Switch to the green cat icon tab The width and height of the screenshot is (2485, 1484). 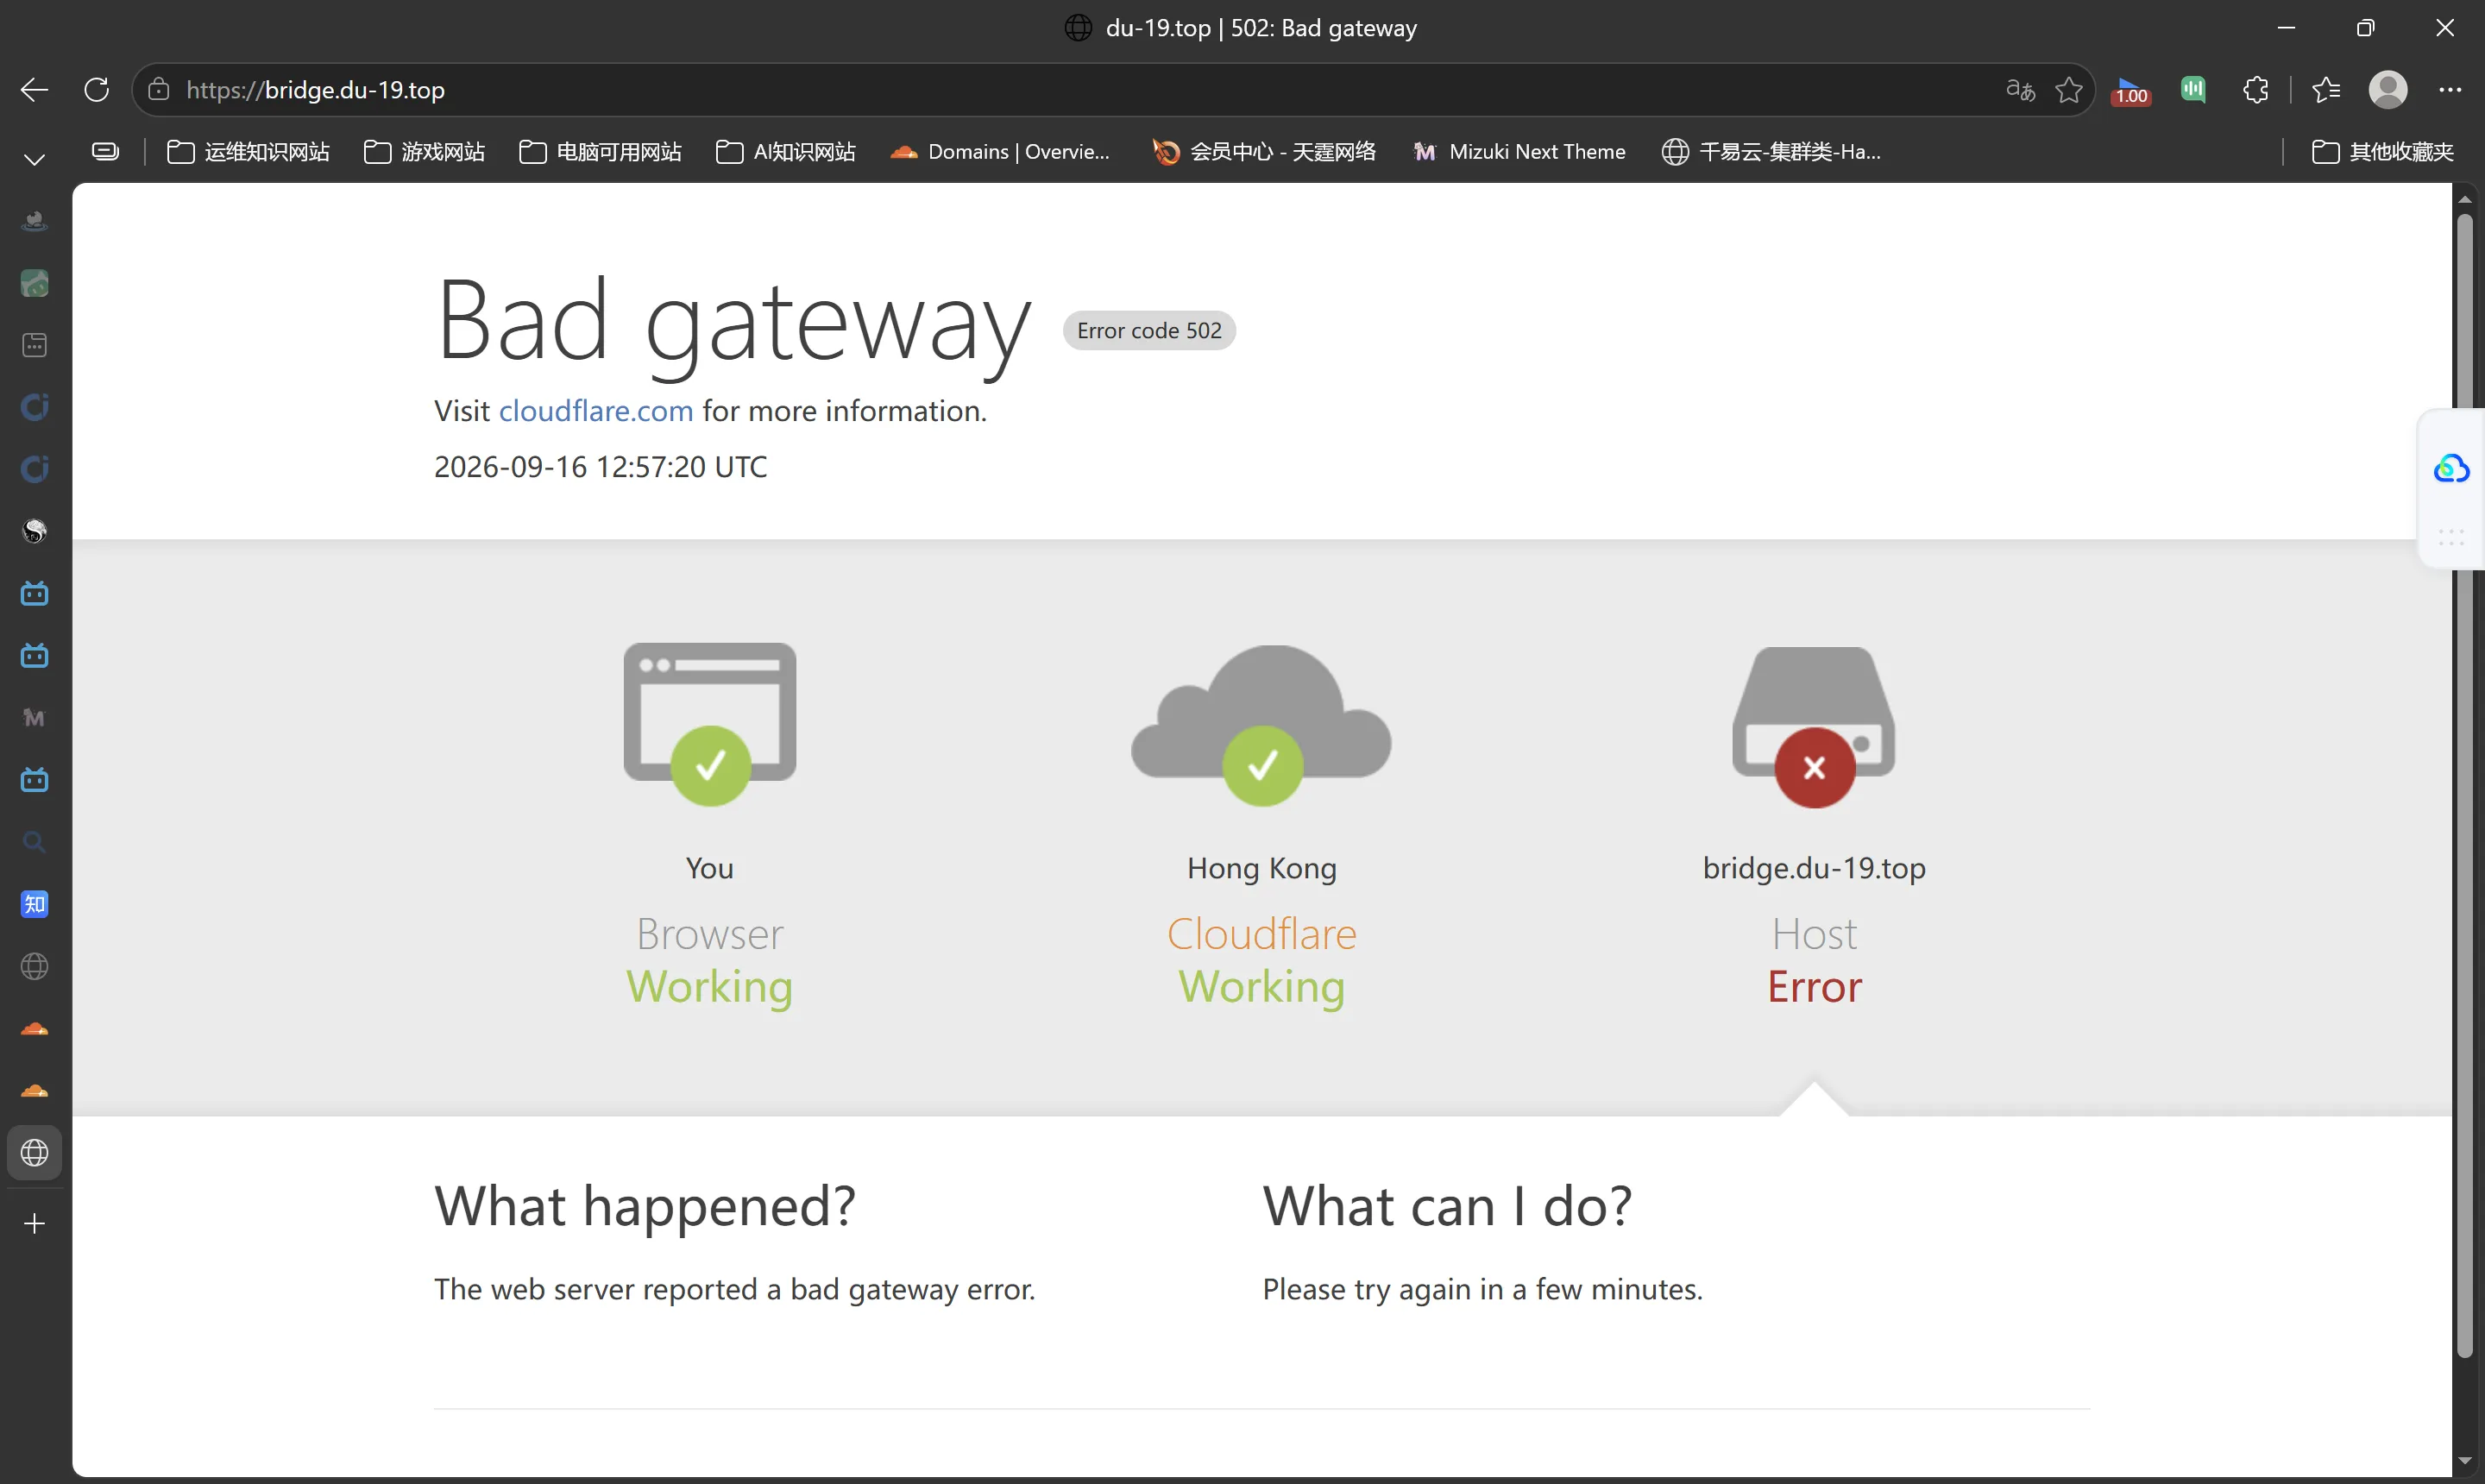coord(35,284)
